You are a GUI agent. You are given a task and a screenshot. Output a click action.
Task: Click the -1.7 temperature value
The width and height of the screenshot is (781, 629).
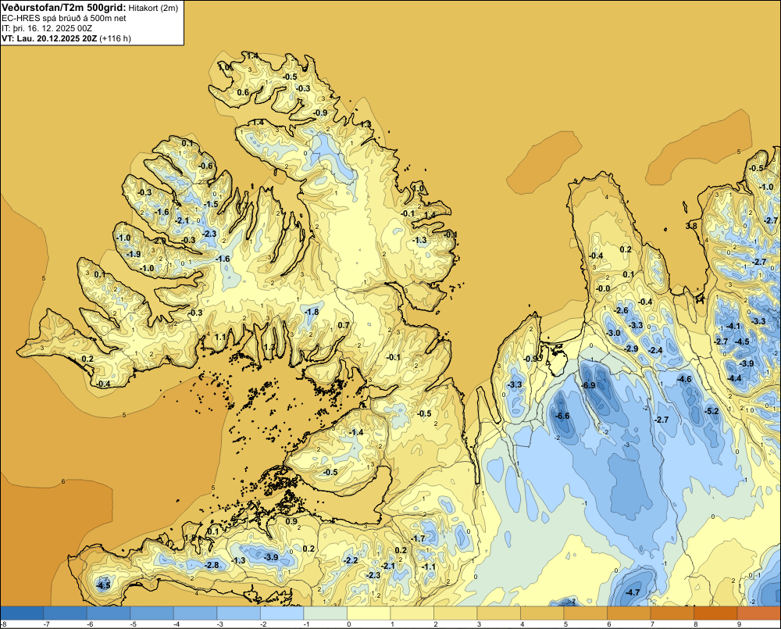[x=419, y=538]
